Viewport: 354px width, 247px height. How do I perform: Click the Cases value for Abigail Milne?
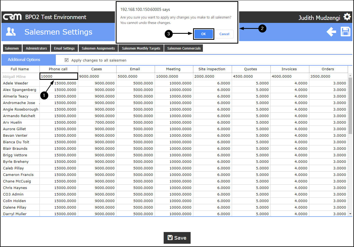[x=97, y=76]
